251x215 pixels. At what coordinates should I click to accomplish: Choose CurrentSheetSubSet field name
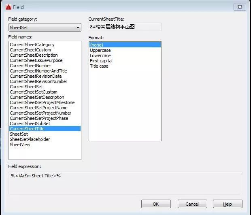[30, 123]
